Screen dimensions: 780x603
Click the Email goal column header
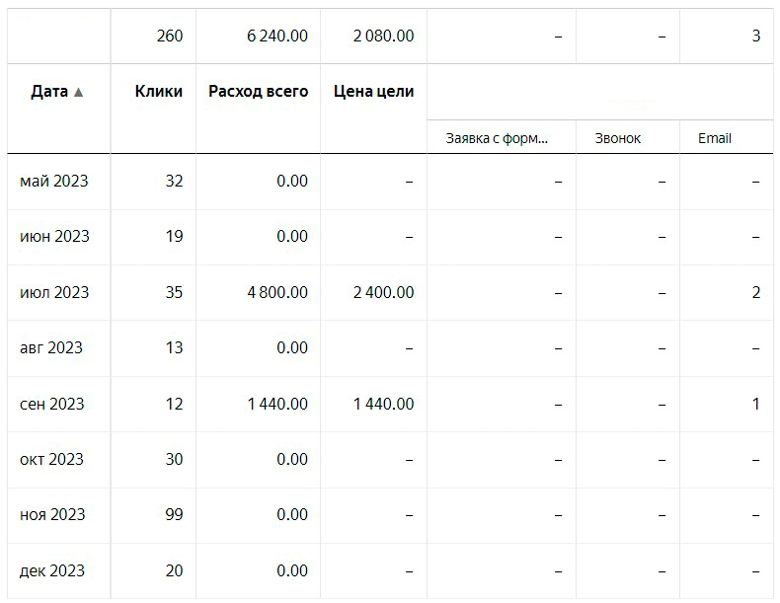coord(714,138)
